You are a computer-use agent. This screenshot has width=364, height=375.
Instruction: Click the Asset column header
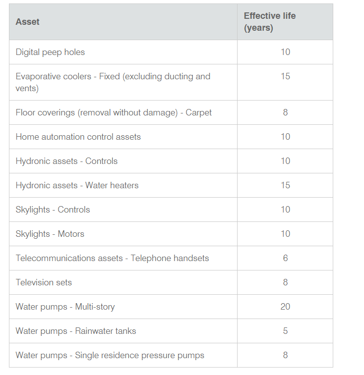pyautogui.click(x=27, y=22)
